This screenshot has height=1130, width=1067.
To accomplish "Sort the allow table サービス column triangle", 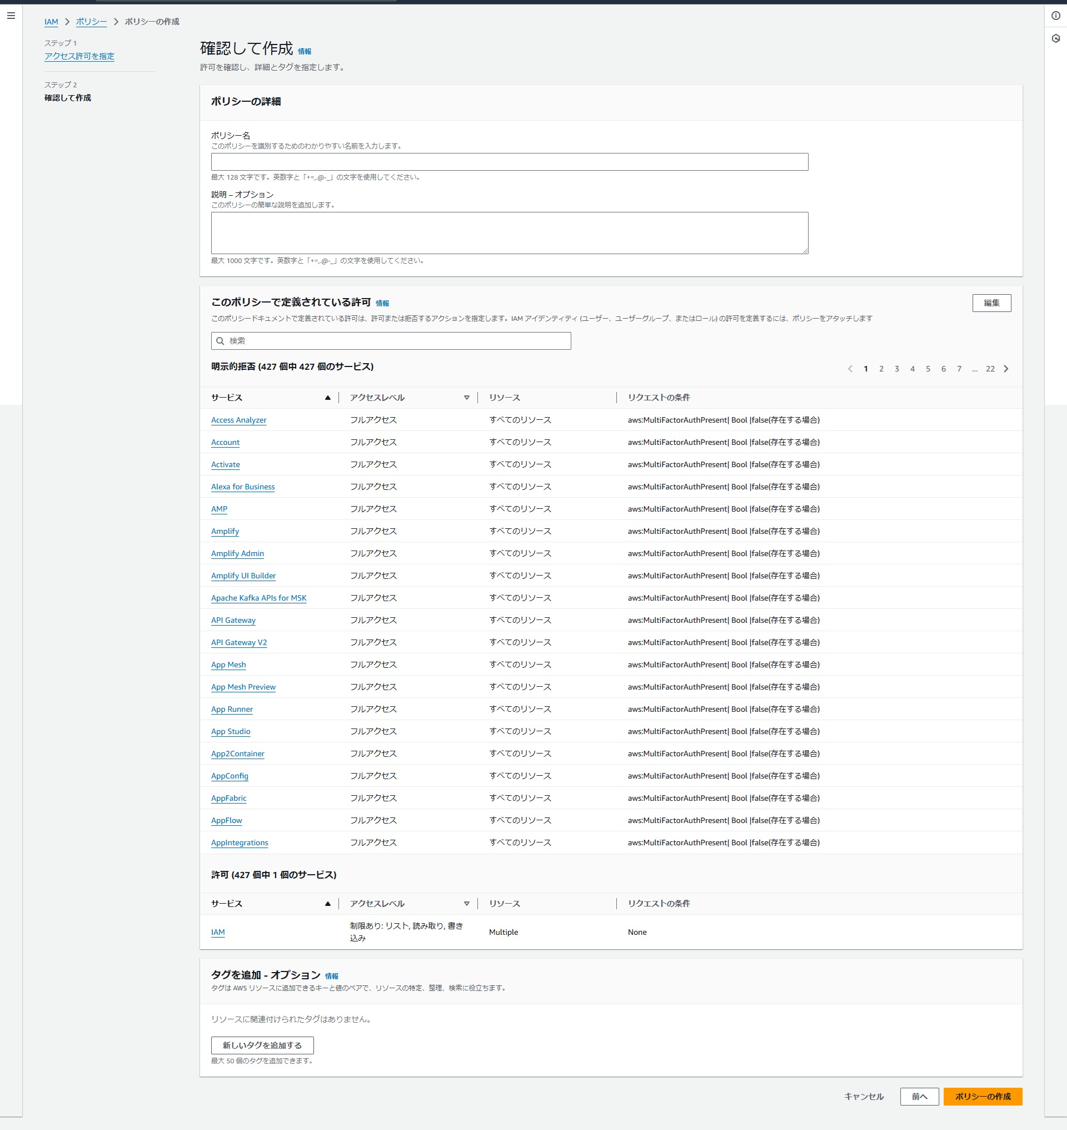I will pos(327,904).
